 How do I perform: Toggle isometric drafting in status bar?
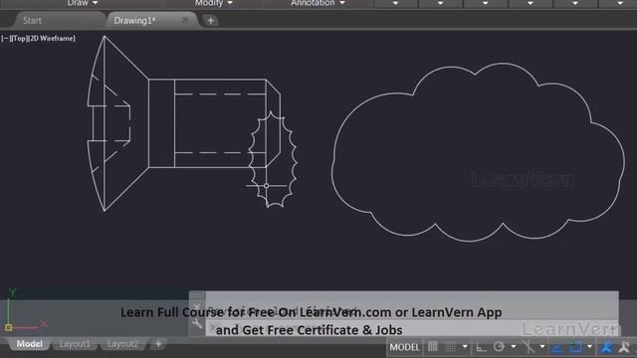tap(529, 347)
